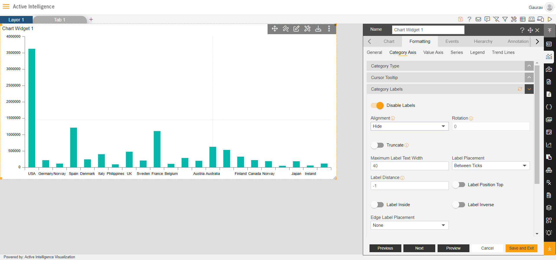
Task: Open the Label Placement dropdown
Action: coord(491,166)
